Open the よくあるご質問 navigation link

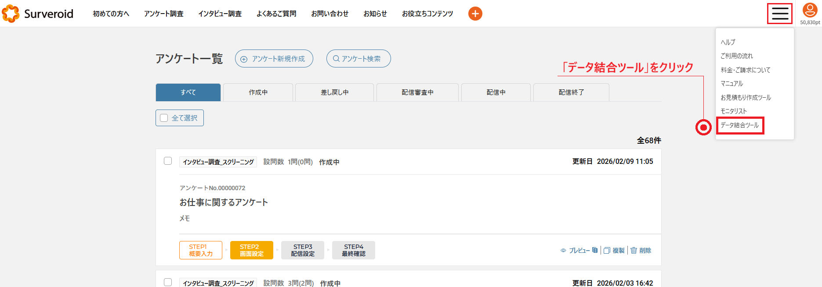pyautogui.click(x=276, y=14)
